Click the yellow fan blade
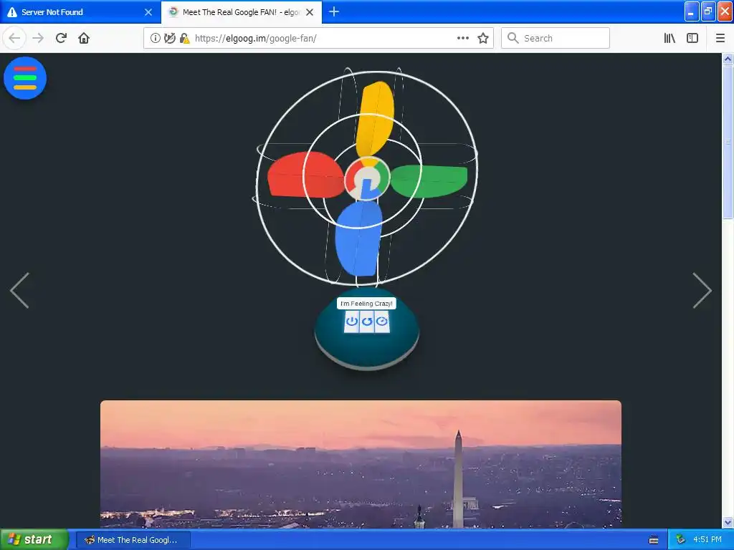The width and height of the screenshot is (734, 550). [x=374, y=120]
